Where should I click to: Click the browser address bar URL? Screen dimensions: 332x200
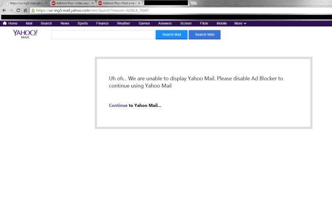[92, 10]
